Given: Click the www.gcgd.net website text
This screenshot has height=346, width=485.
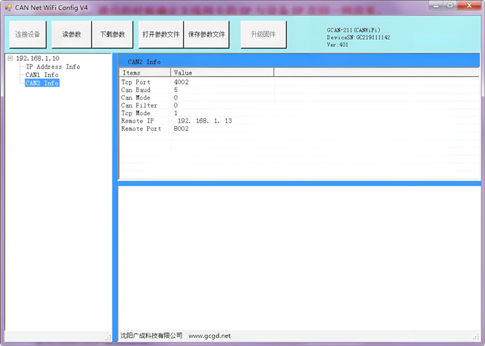Looking at the screenshot, I should pyautogui.click(x=210, y=336).
